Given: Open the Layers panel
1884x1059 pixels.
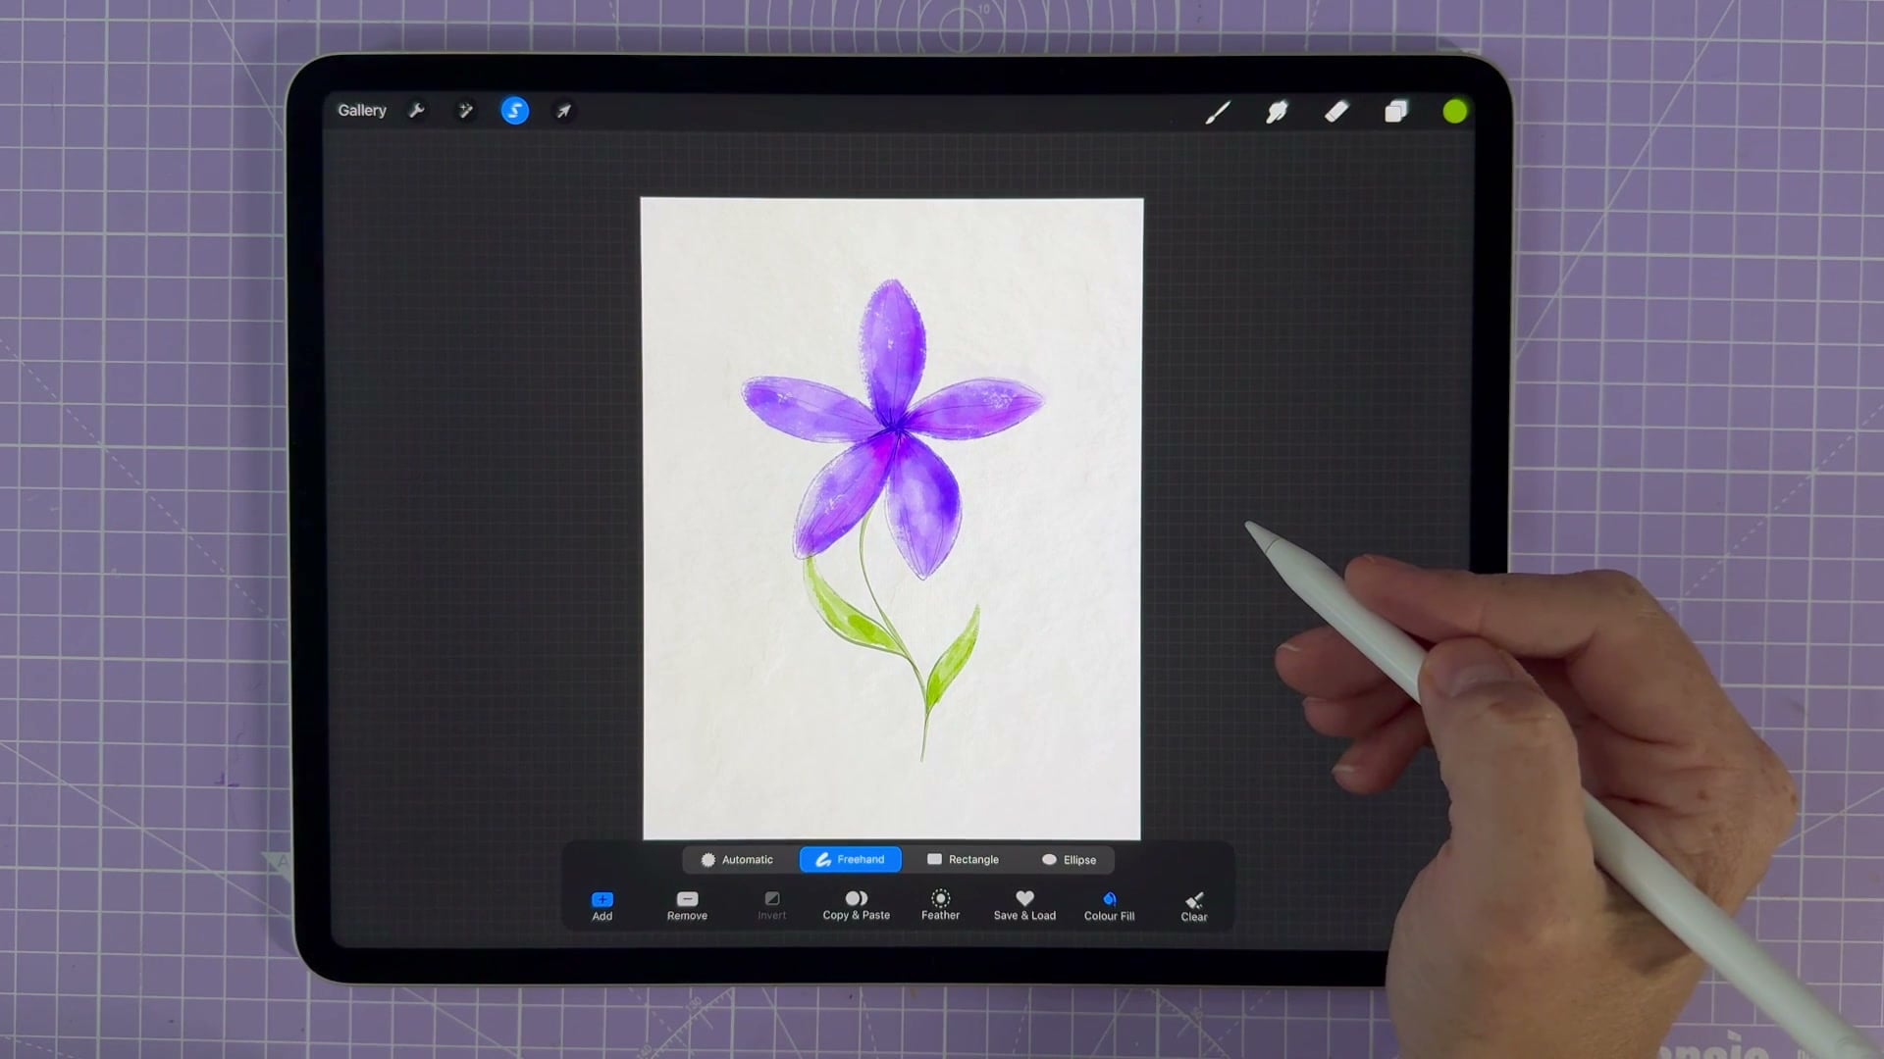Looking at the screenshot, I should (1395, 112).
